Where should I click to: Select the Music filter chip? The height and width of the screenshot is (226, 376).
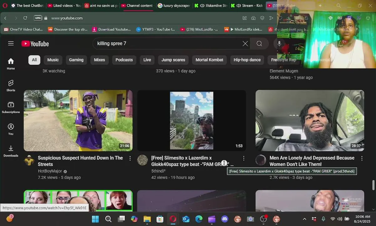(x=53, y=60)
